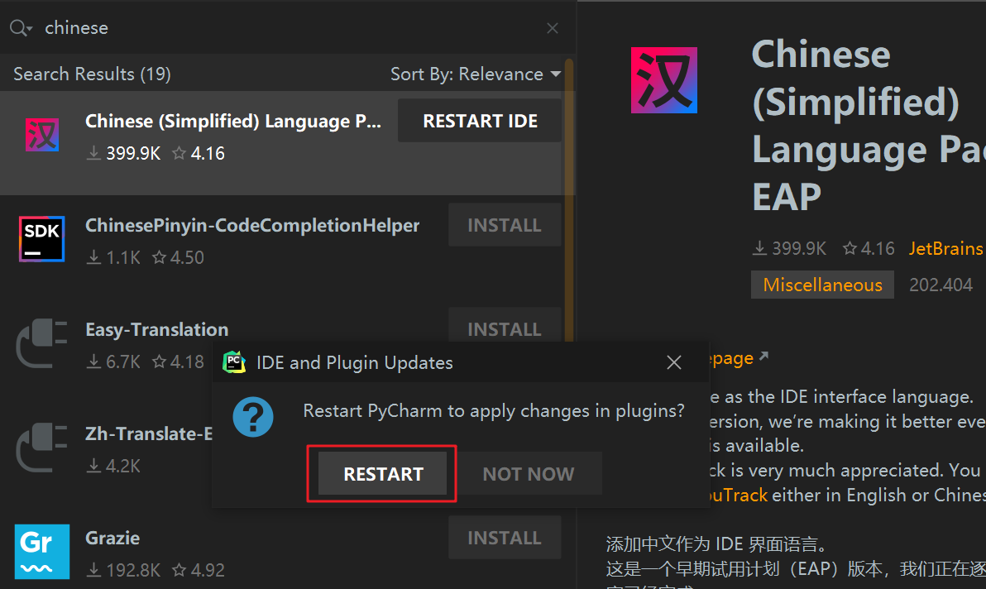Select the Chinese Language Pack plugin icon

point(41,136)
